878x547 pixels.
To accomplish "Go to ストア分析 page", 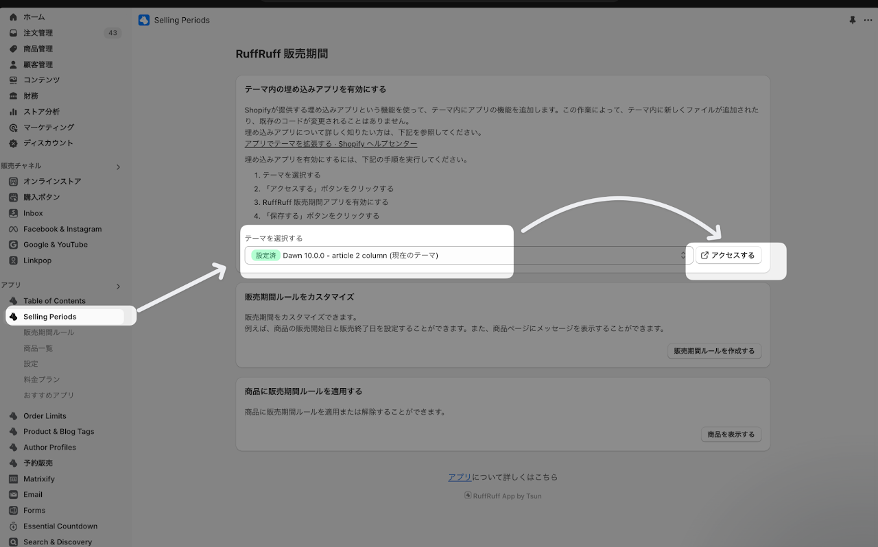I will coord(41,112).
